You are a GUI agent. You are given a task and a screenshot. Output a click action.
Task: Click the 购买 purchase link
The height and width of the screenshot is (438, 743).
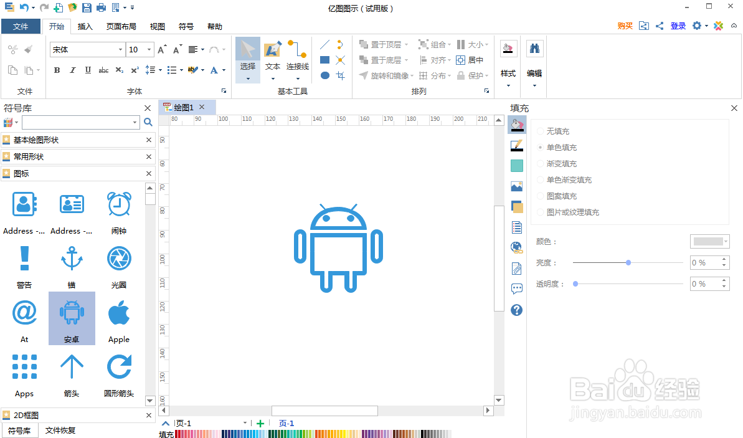[x=625, y=26]
